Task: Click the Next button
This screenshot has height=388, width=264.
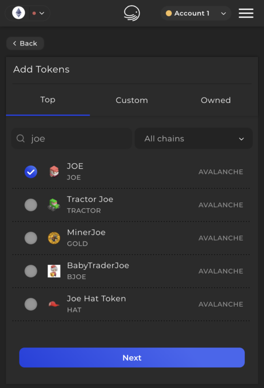Action: 132,358
